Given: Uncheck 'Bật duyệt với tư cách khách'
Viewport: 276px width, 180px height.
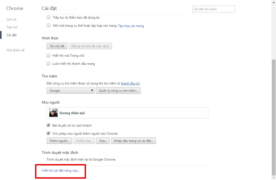Looking at the screenshot, I should (49, 125).
